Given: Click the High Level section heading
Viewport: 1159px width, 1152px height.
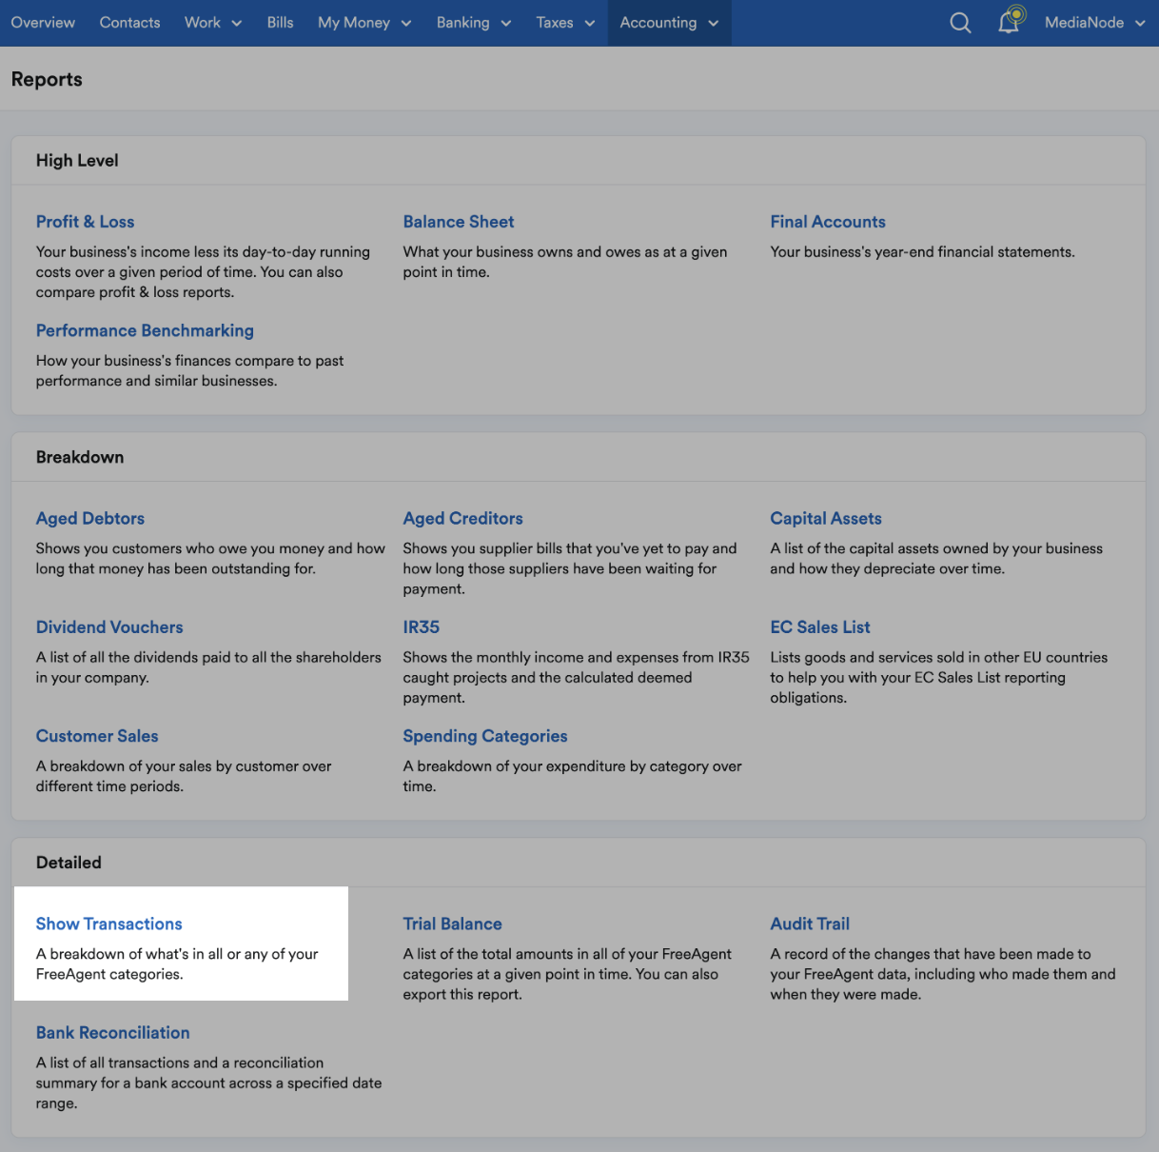Looking at the screenshot, I should point(77,161).
